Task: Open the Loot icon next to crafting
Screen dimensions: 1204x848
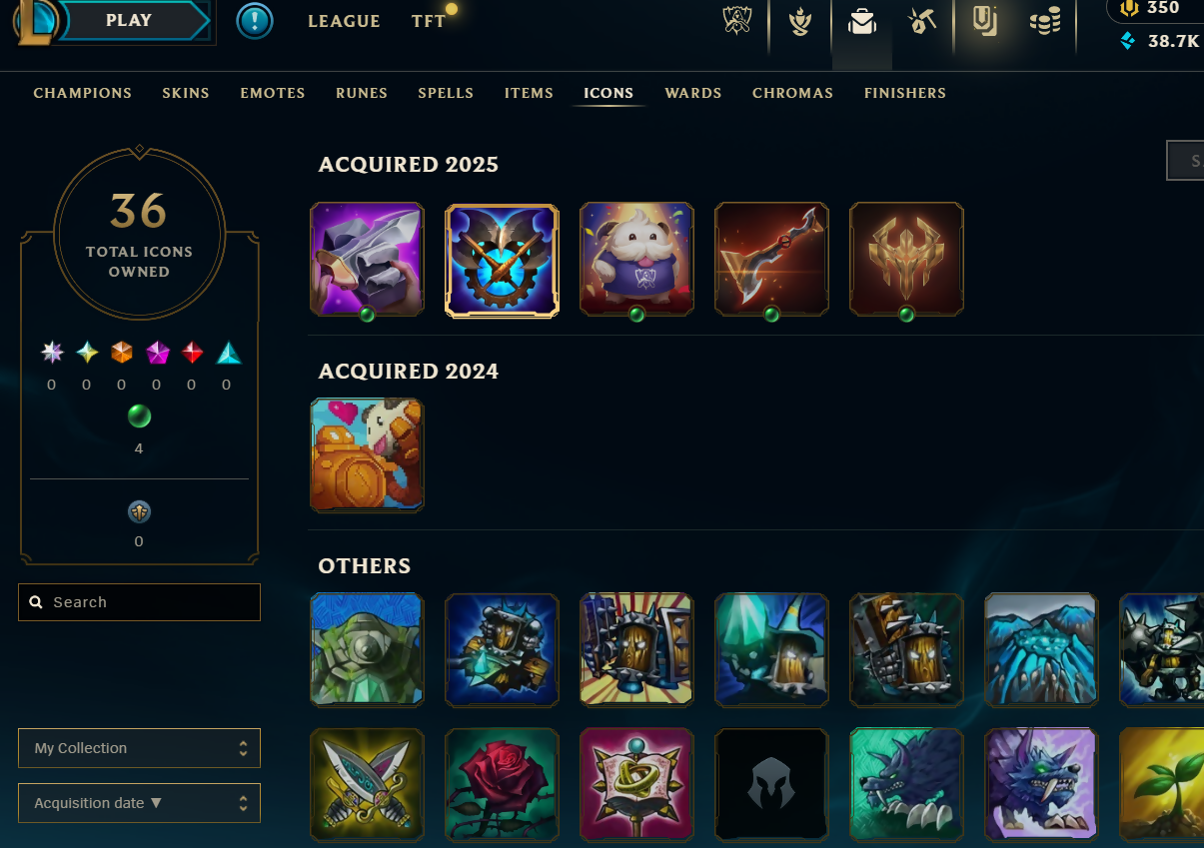Action: 985,21
